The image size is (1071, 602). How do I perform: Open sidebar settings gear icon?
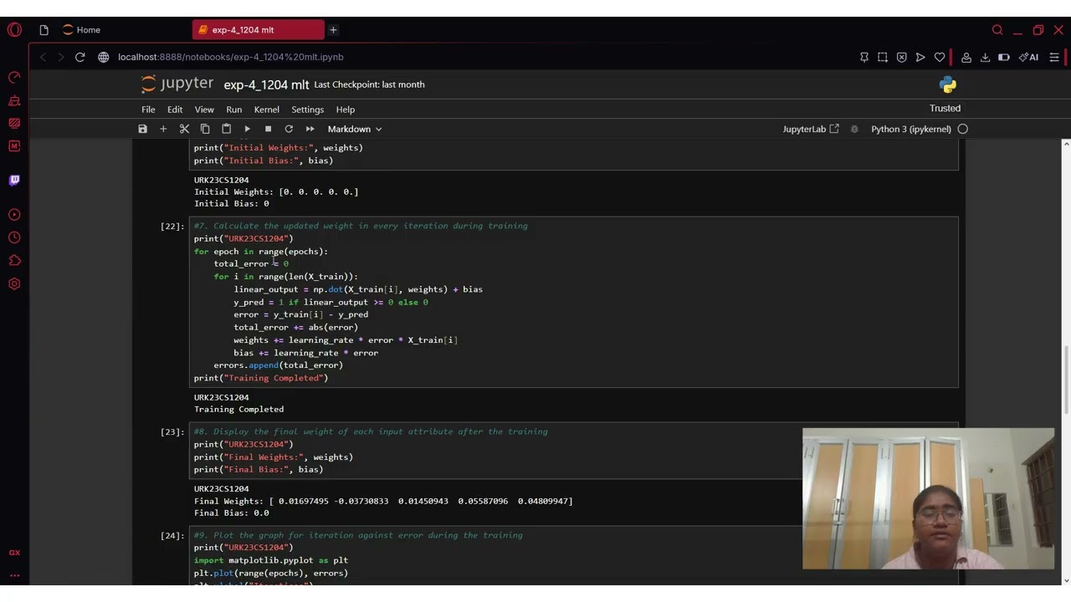click(14, 283)
